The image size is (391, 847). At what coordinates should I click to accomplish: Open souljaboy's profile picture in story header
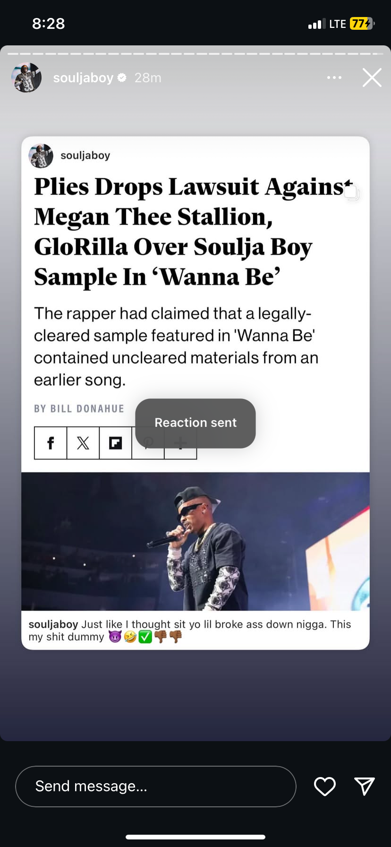pos(26,78)
